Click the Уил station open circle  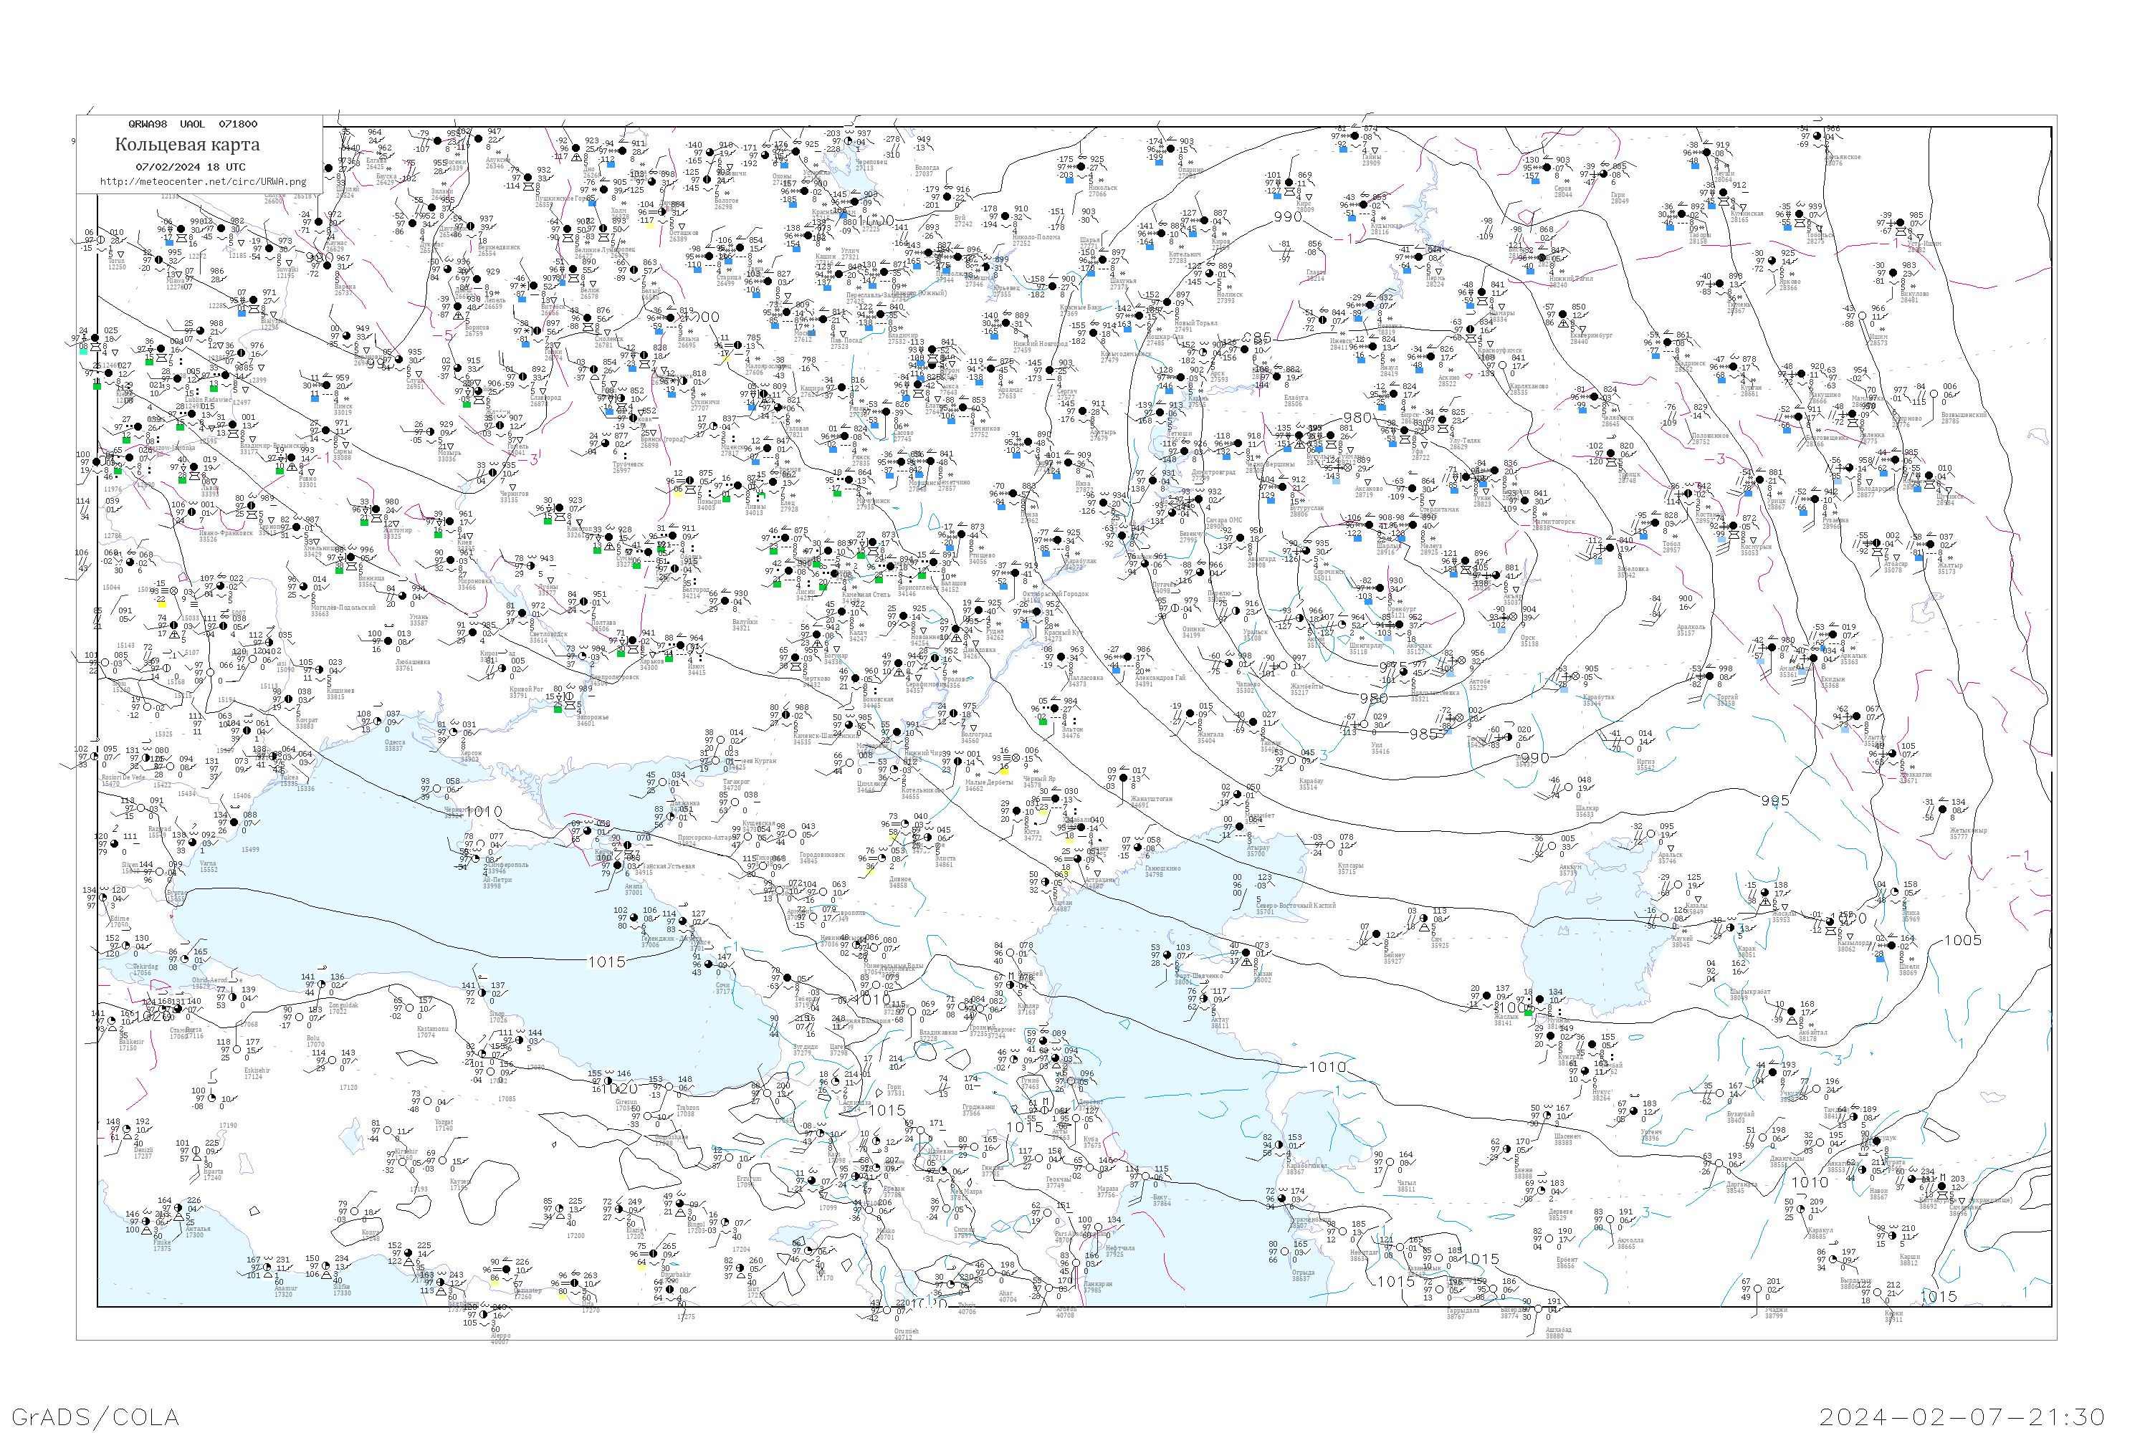[x=1363, y=724]
